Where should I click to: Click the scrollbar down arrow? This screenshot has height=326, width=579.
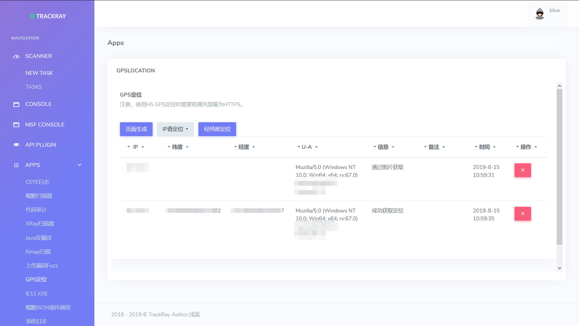(559, 268)
